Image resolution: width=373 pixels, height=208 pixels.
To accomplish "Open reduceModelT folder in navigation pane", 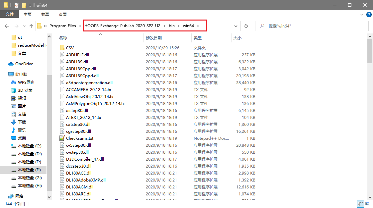I will pyautogui.click(x=32, y=45).
